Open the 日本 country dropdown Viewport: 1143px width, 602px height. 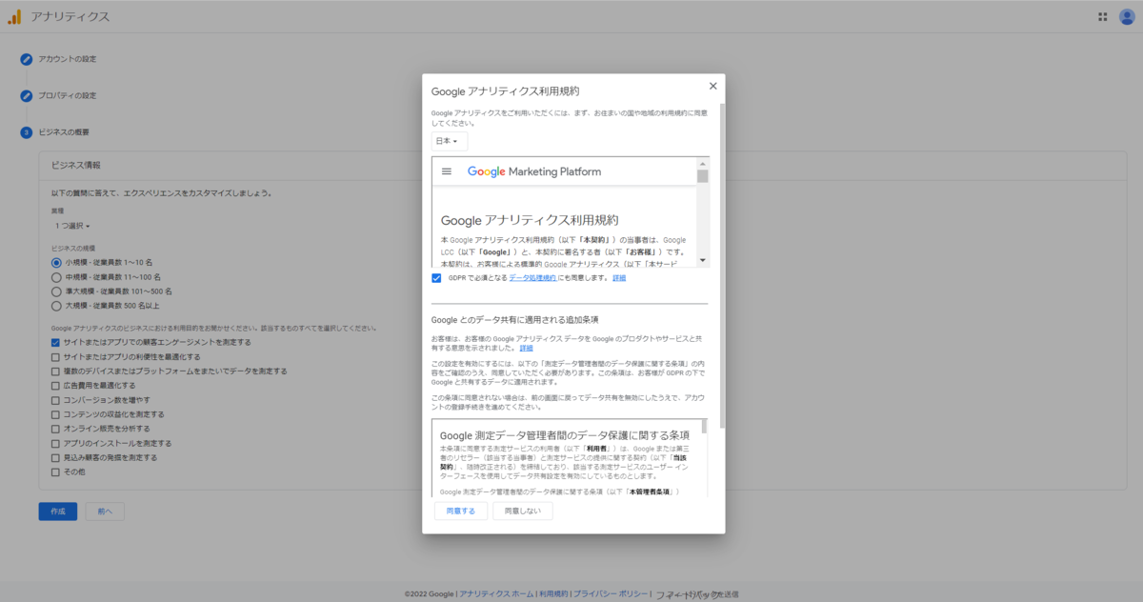tap(449, 141)
